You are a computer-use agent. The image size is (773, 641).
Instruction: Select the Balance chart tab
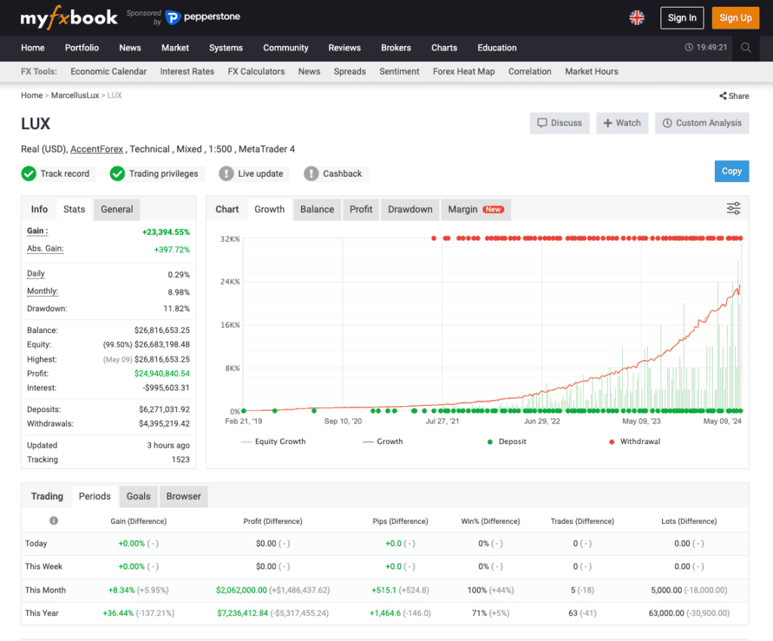317,209
